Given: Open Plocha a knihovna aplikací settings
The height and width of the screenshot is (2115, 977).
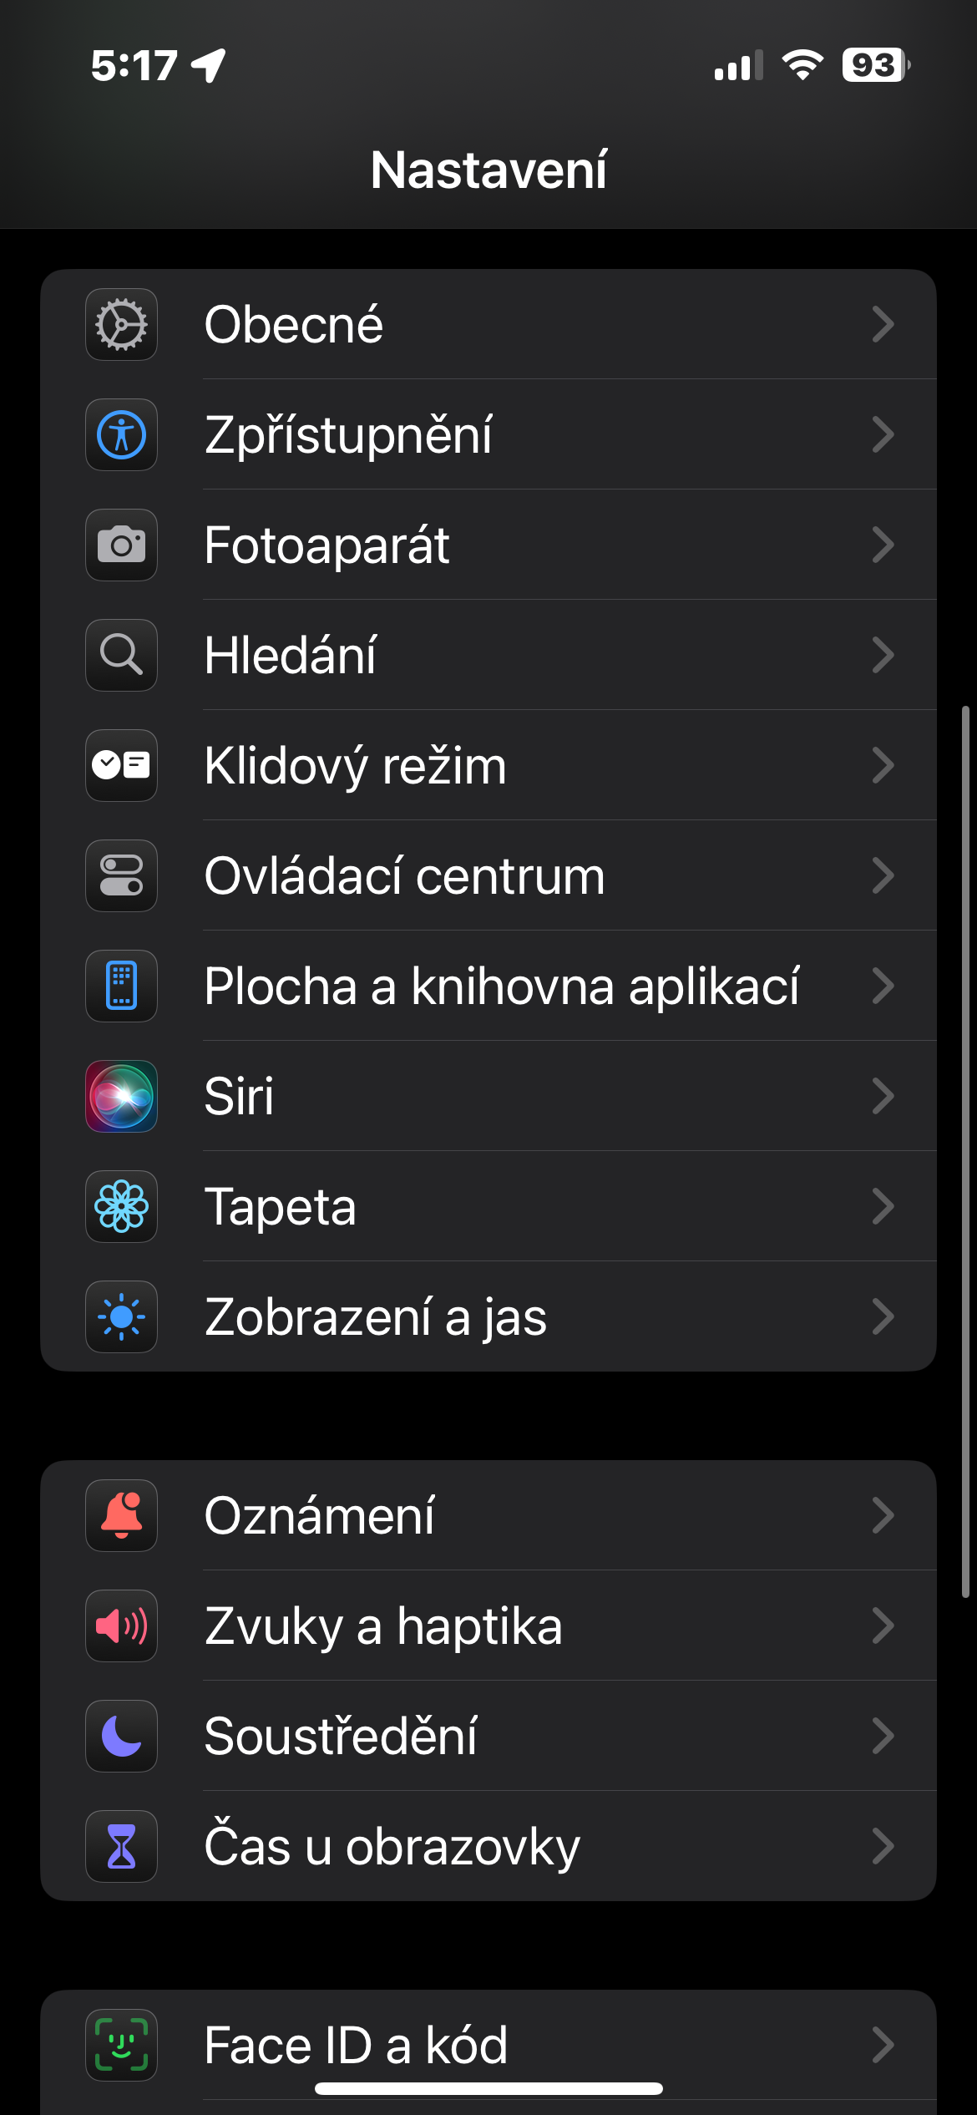Looking at the screenshot, I should pos(501,986).
